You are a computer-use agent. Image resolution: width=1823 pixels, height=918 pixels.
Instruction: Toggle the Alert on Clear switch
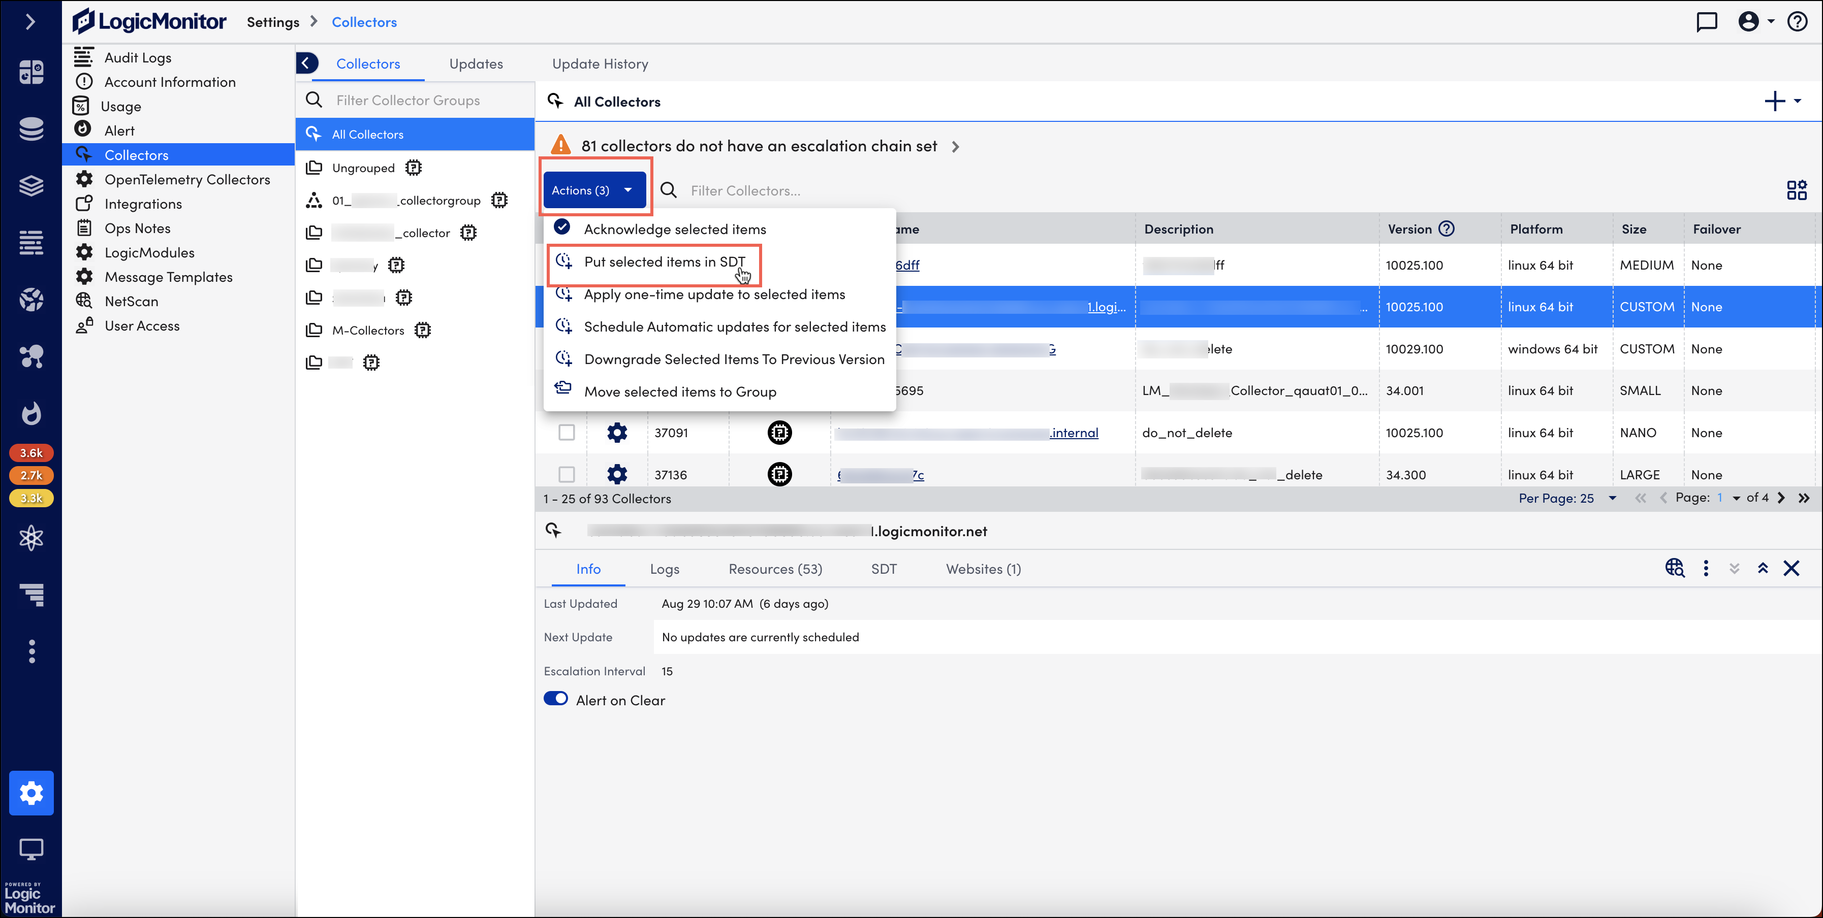556,699
